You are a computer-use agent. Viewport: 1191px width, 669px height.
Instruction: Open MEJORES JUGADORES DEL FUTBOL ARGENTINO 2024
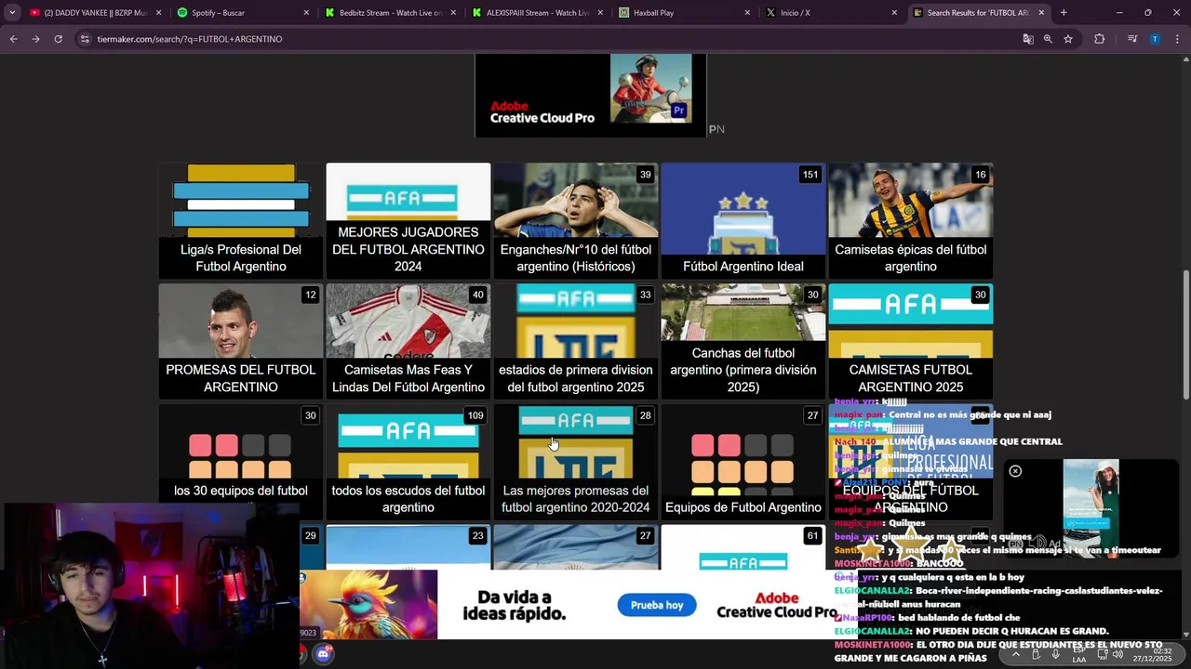pyautogui.click(x=408, y=221)
